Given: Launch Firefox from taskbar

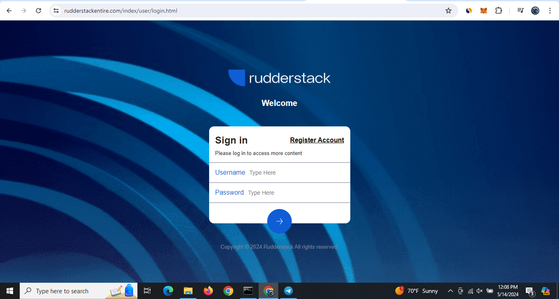Looking at the screenshot, I should coord(208,291).
